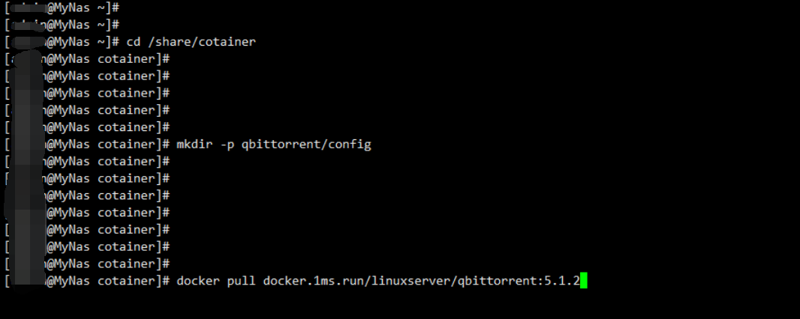
Task: Click the "cd" command word
Action: [x=133, y=42]
